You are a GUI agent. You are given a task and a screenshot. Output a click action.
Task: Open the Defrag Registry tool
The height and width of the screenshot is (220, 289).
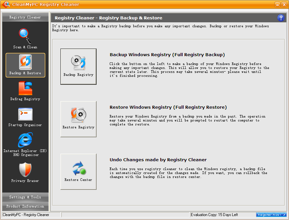click(25, 91)
